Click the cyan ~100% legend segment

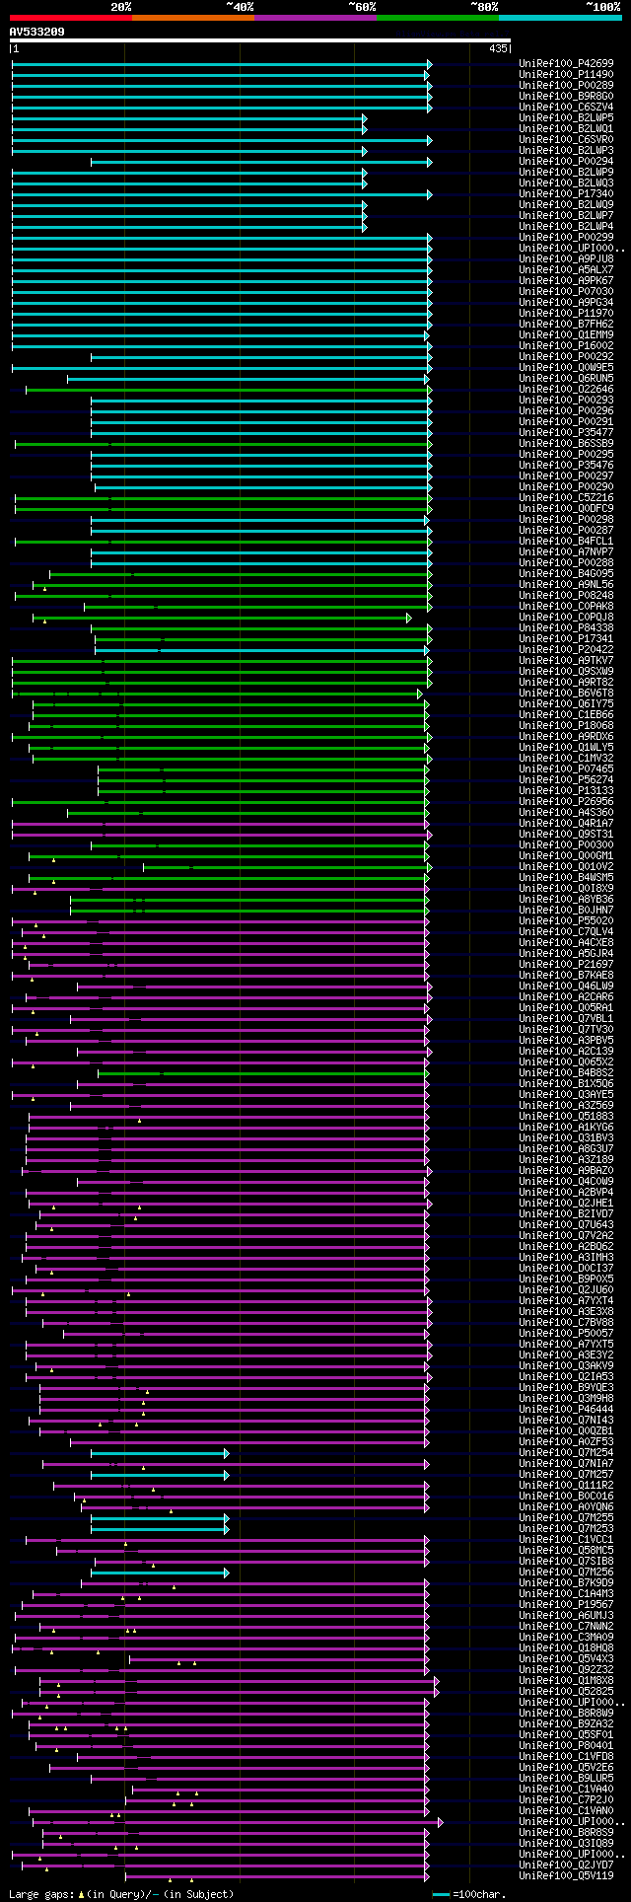coord(560,17)
